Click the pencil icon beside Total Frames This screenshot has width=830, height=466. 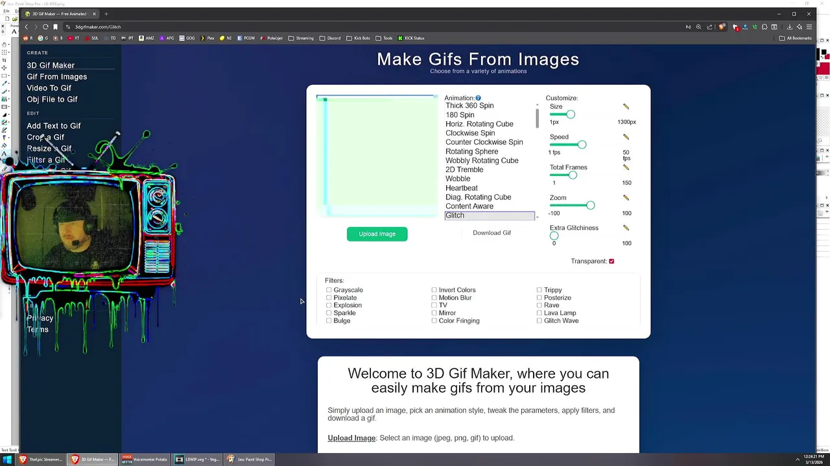pos(626,167)
